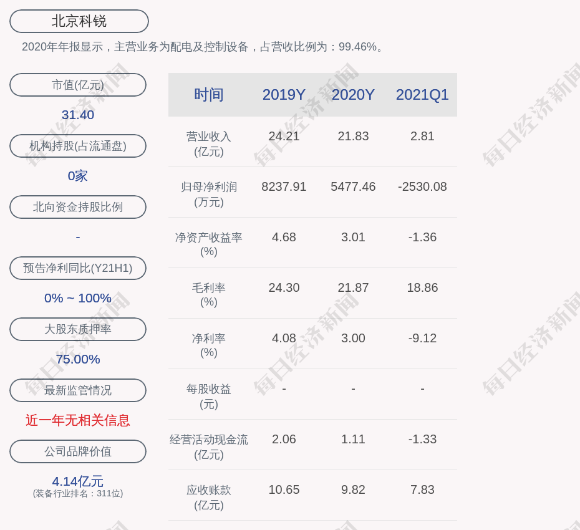Click the 最新监管情况 pill

pos(78,390)
